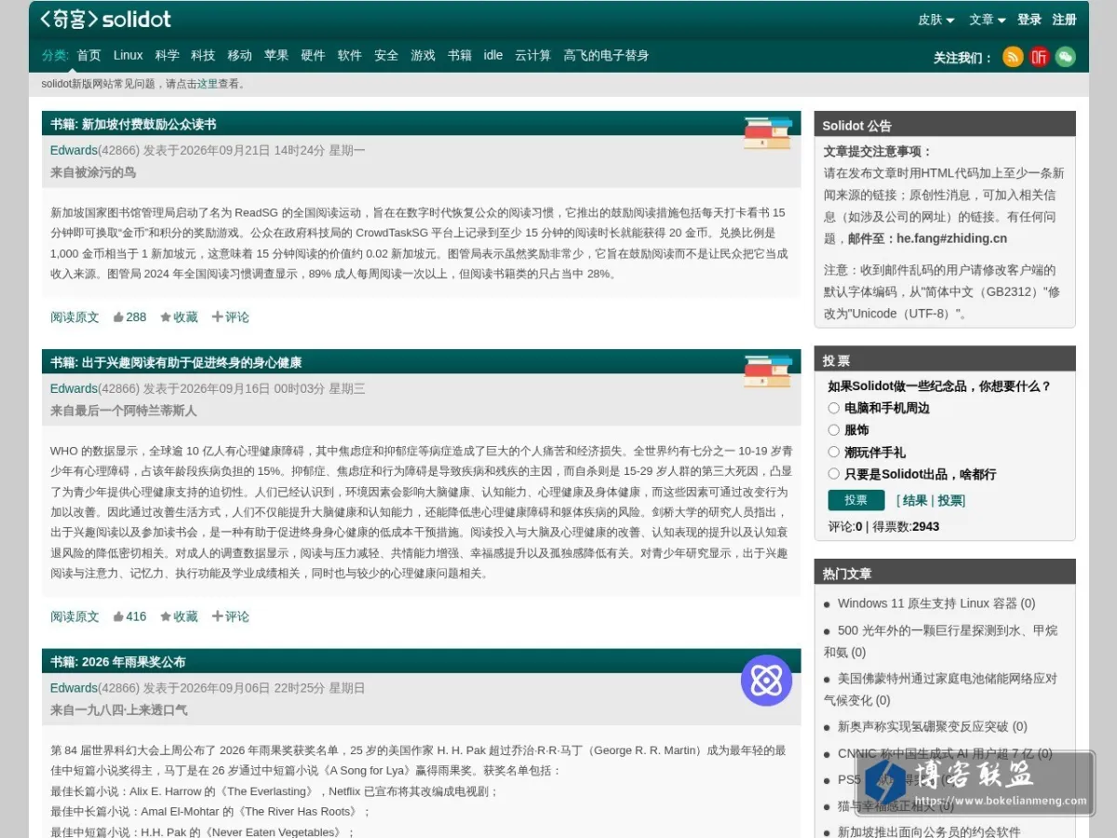Like the article with 416 thumbs up
The width and height of the screenshot is (1117, 838).
click(x=129, y=616)
